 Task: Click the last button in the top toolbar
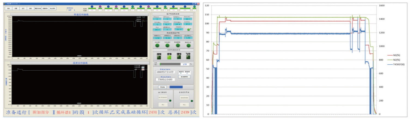click(52, 8)
